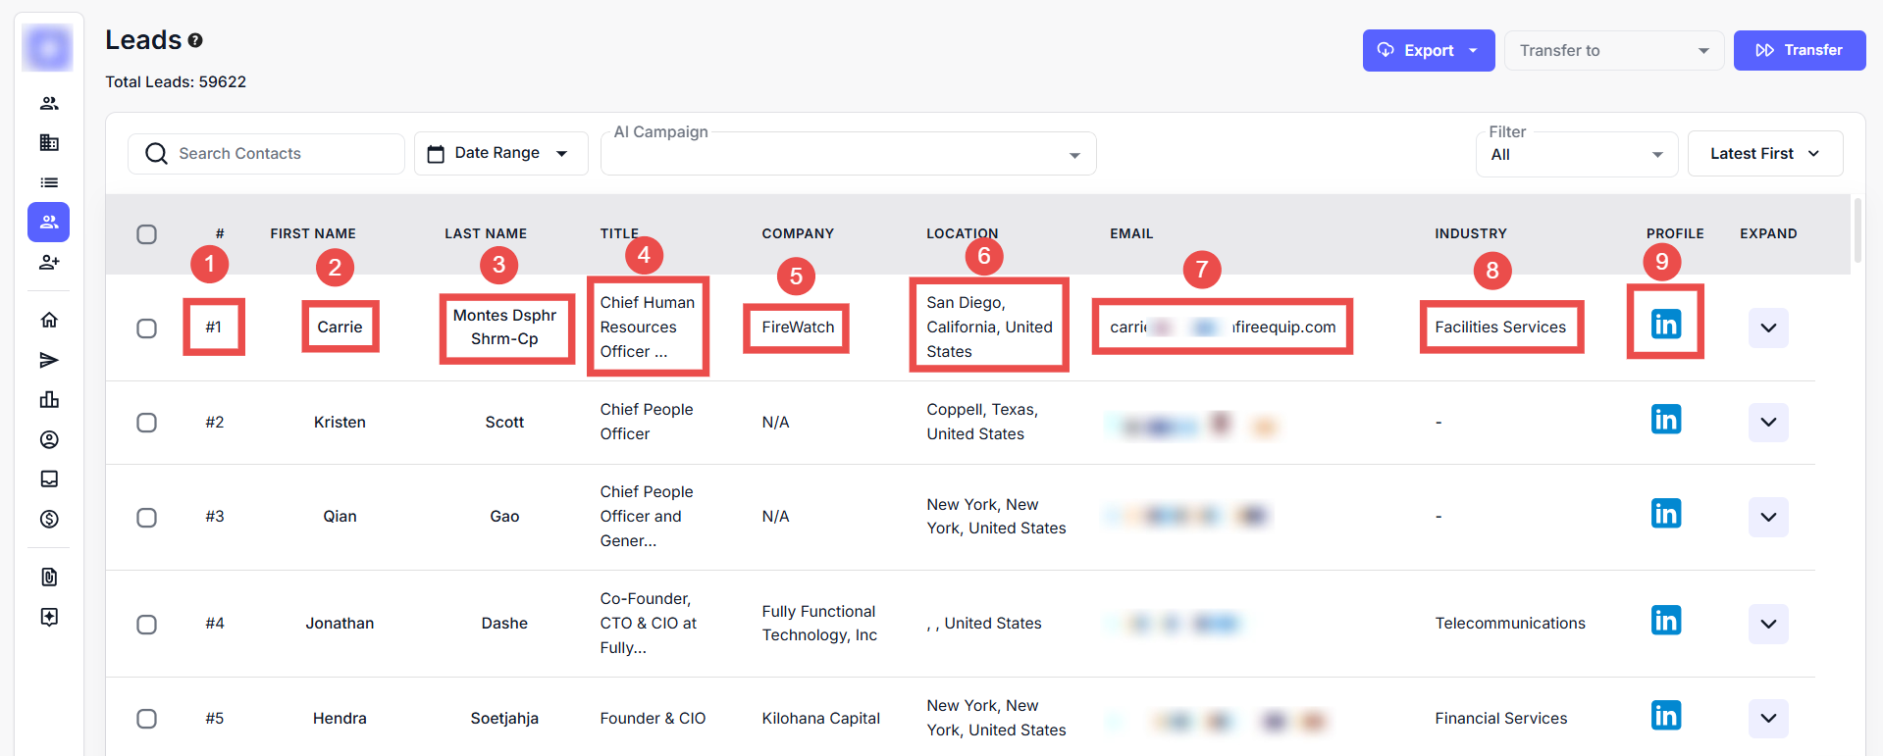Viewport: 1883px width, 756px height.
Task: Open the Latest First sort menu
Action: [1764, 153]
